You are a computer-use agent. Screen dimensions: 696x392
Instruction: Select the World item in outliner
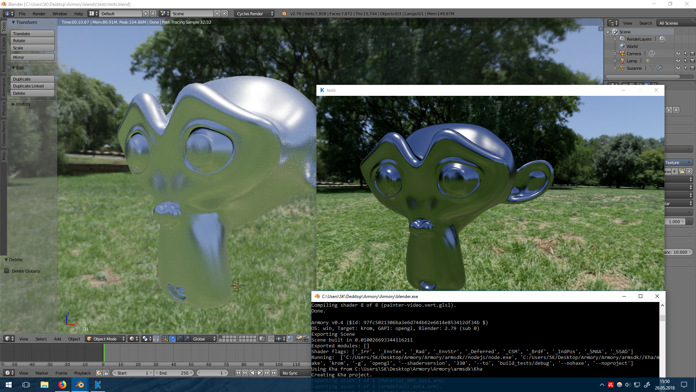[x=632, y=46]
